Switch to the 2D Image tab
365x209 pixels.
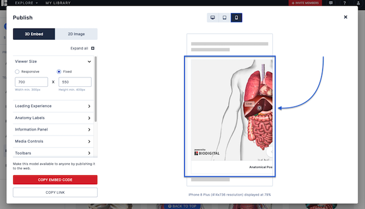point(76,34)
